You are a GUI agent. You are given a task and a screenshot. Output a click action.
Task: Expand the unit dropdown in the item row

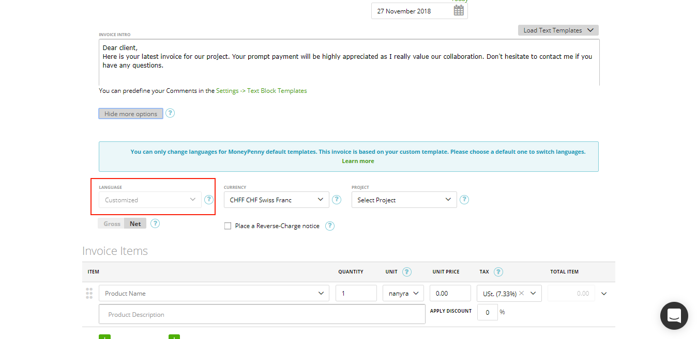(x=403, y=293)
